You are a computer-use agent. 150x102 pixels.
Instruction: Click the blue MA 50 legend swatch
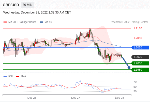41,22
